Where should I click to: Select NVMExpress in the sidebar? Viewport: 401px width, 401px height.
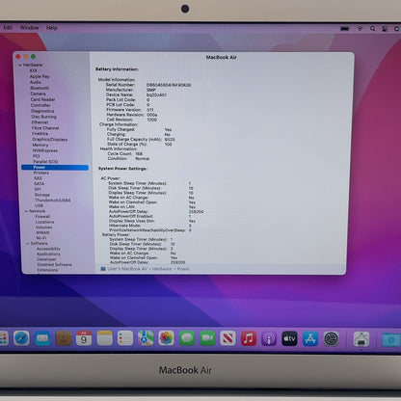[45, 150]
